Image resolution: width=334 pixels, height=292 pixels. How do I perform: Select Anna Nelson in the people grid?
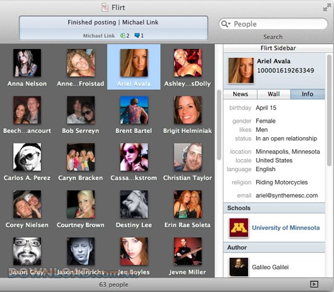(x=27, y=63)
